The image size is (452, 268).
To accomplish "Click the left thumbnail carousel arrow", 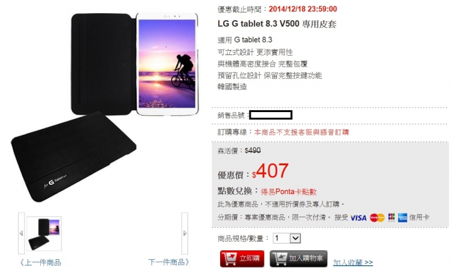I will click(x=21, y=233).
